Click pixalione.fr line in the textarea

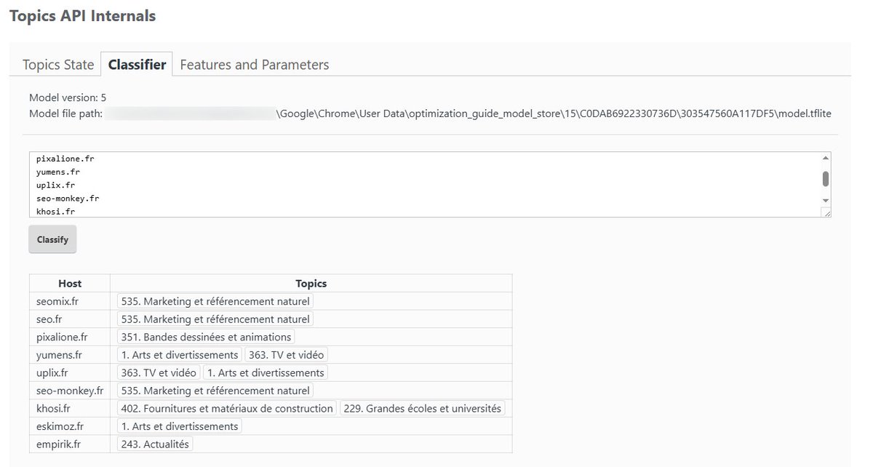coord(65,159)
